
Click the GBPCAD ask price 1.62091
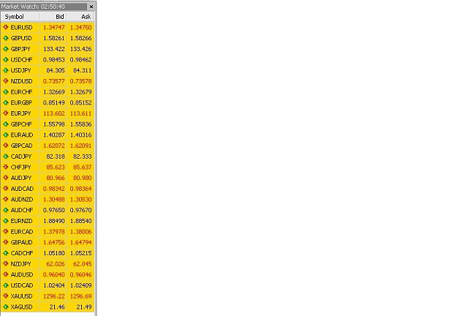click(80, 146)
